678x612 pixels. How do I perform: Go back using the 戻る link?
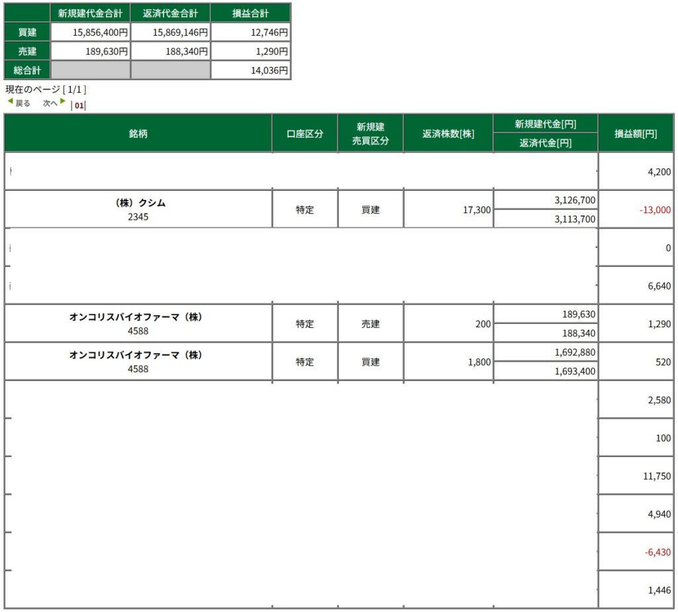coord(23,103)
